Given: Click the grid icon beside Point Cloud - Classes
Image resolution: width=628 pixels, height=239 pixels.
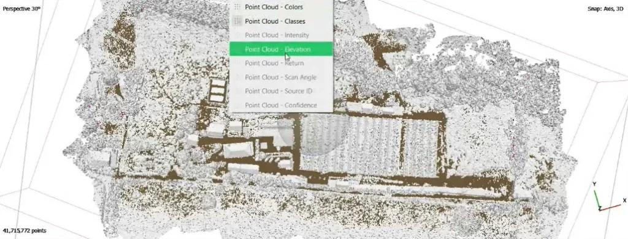Looking at the screenshot, I should pyautogui.click(x=237, y=21).
